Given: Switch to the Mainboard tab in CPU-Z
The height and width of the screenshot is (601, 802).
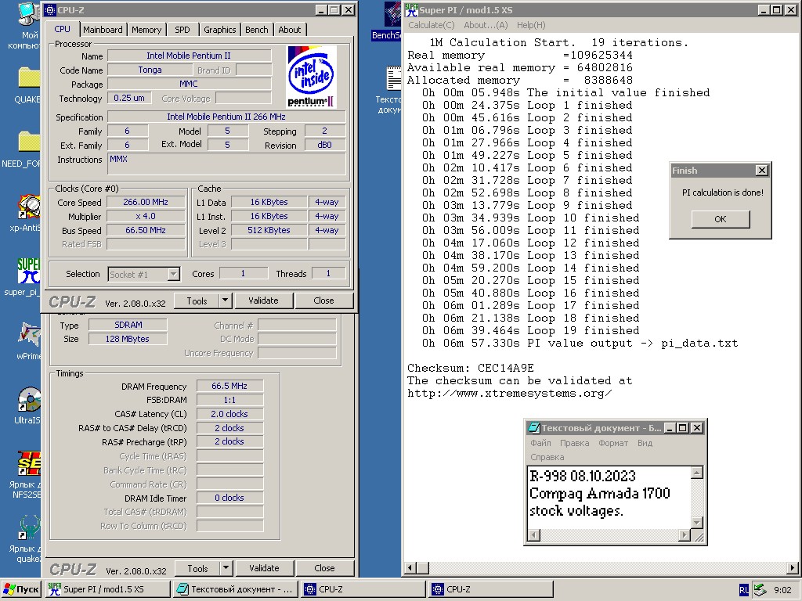Looking at the screenshot, I should 103,30.
